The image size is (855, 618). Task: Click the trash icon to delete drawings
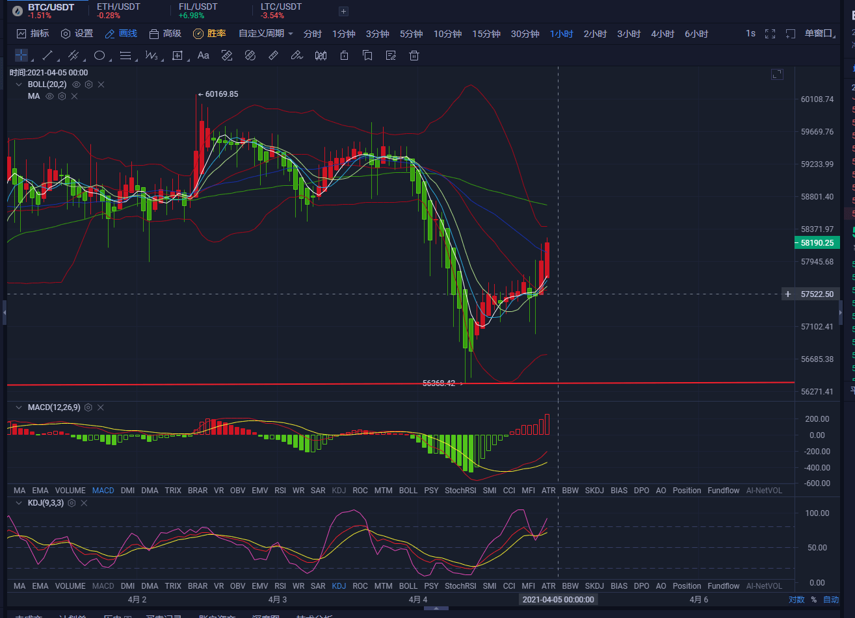pyautogui.click(x=414, y=55)
